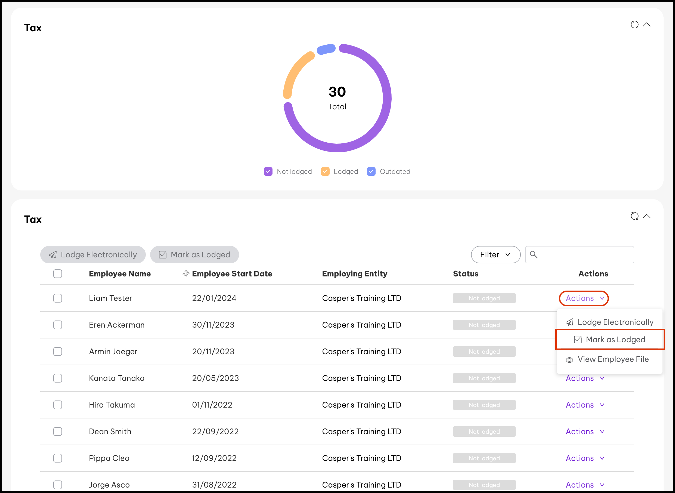Viewport: 675px width, 493px height.
Task: Click eye icon next to View Employee File
Action: (x=569, y=360)
